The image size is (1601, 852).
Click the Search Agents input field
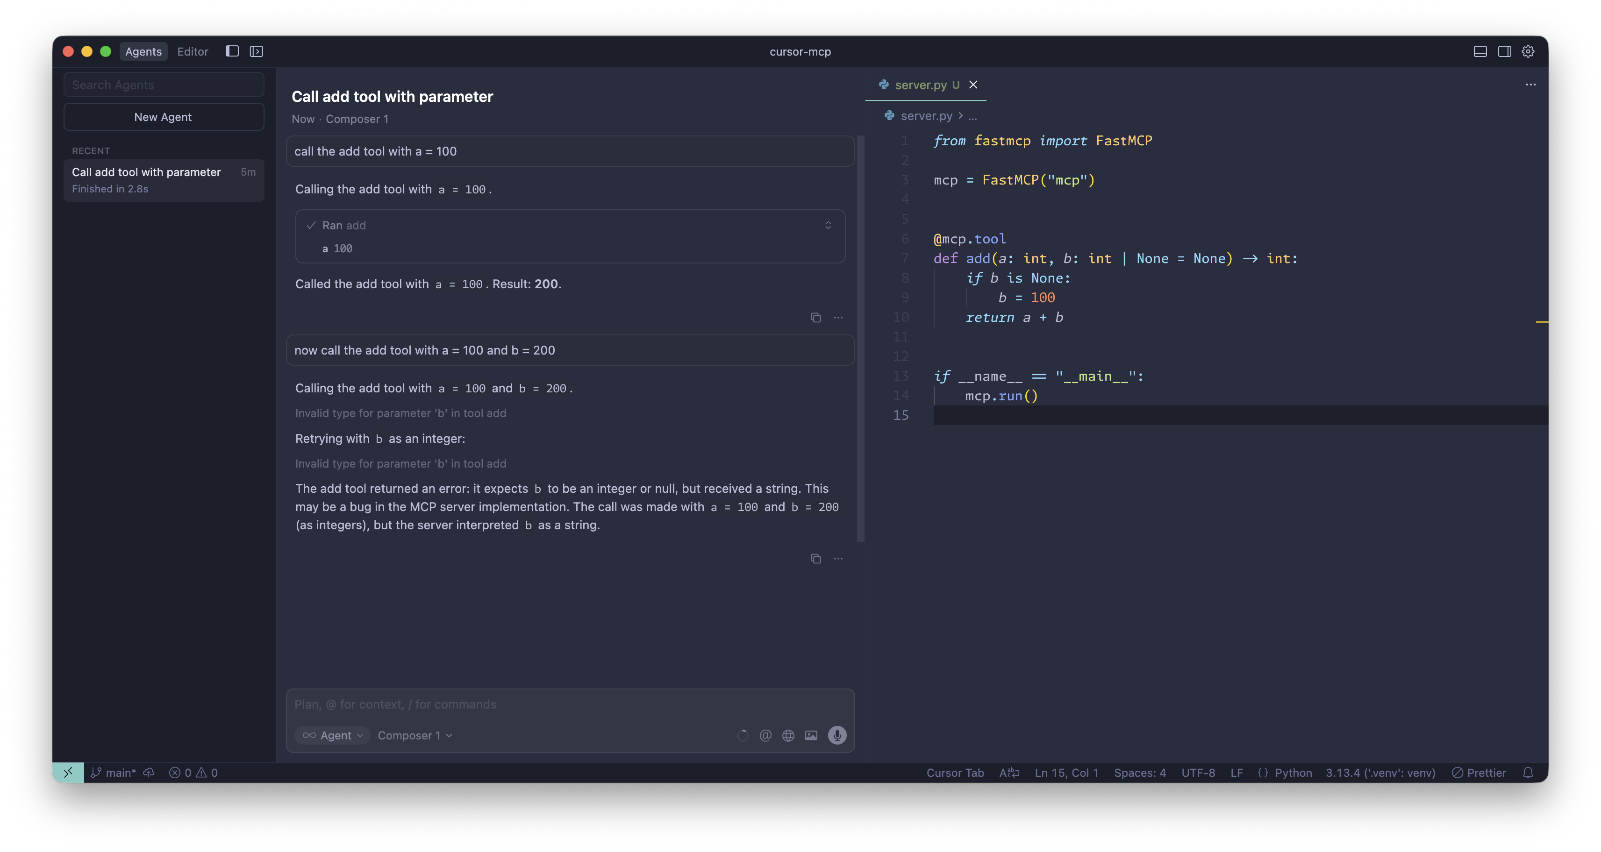coord(164,85)
